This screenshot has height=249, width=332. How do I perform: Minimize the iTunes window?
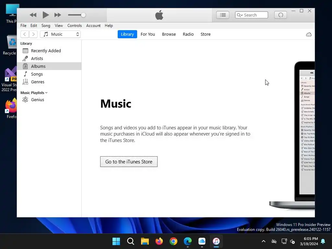tap(293, 11)
